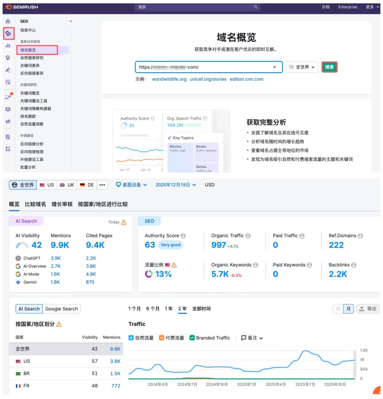383x399 pixels.
Task: Open the 增长审核 tab
Action: click(62, 204)
